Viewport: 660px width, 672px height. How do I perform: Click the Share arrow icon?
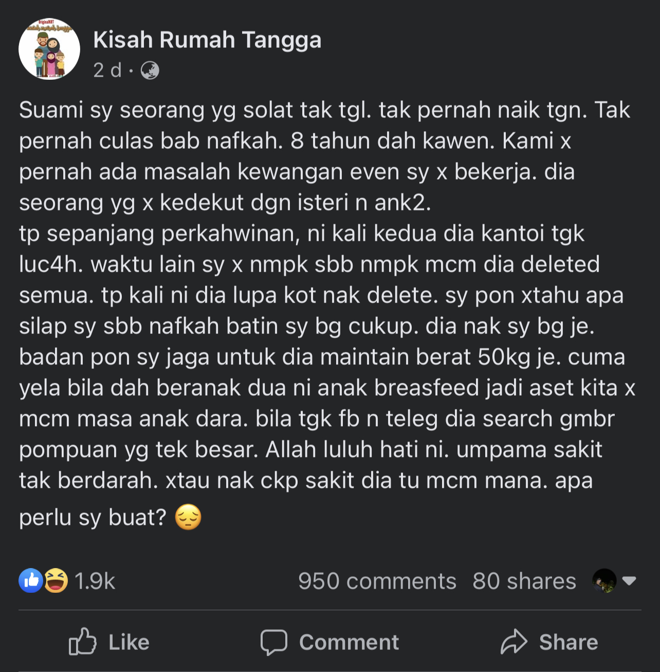click(x=514, y=642)
